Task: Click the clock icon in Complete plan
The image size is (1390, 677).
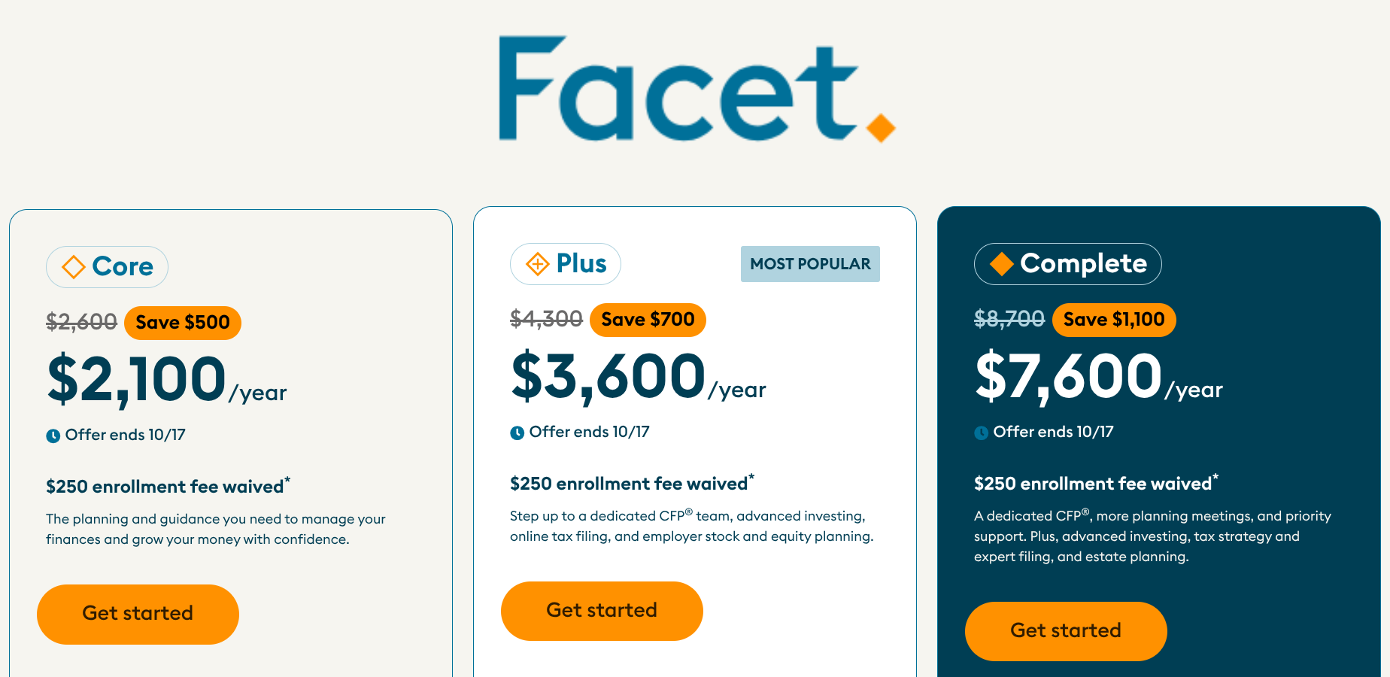Action: point(981,433)
